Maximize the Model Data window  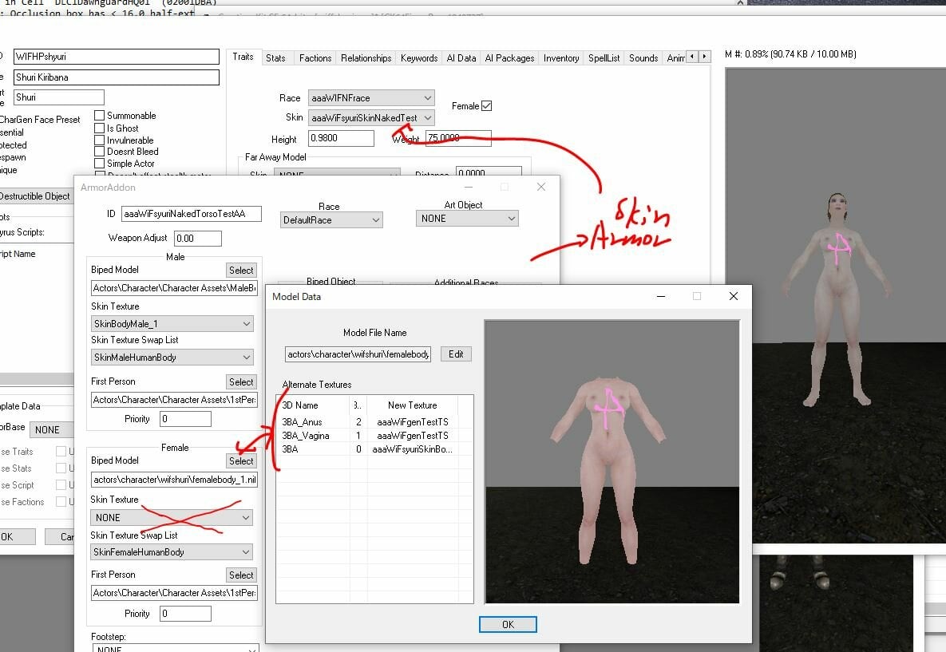697,296
